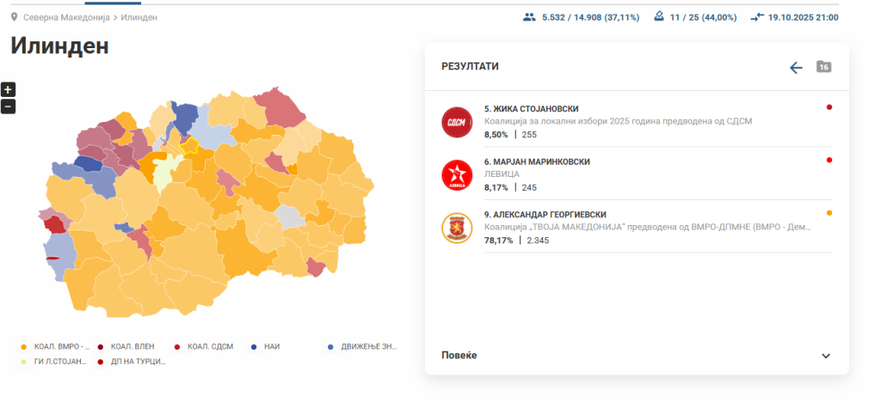The height and width of the screenshot is (402, 881).
Task: Click the location pin breadcrumb icon
Action: point(14,17)
